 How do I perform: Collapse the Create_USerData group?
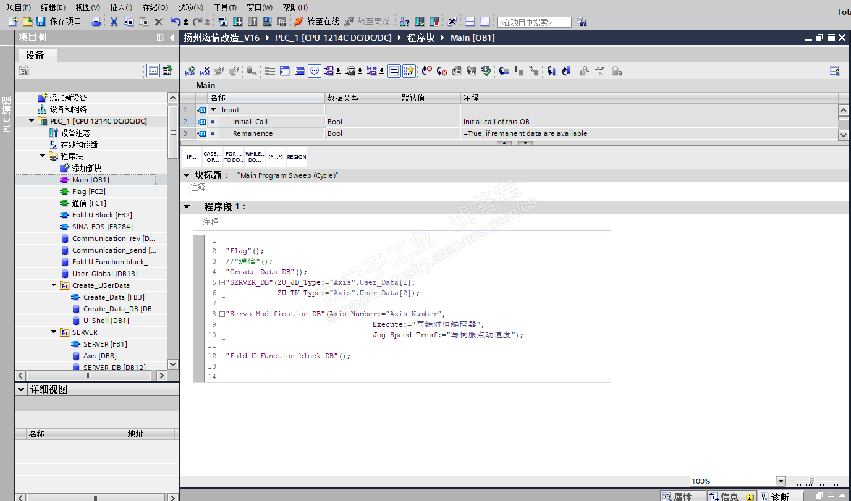54,285
